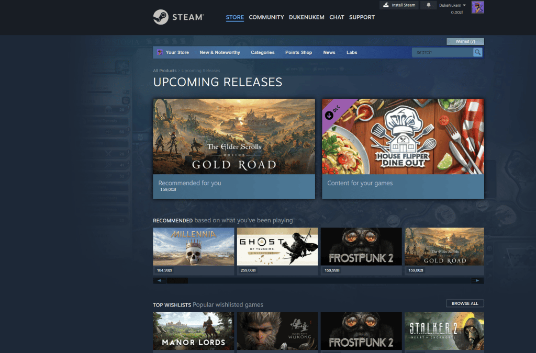
Task: Click the Your Store avatar icon
Action: pos(160,52)
